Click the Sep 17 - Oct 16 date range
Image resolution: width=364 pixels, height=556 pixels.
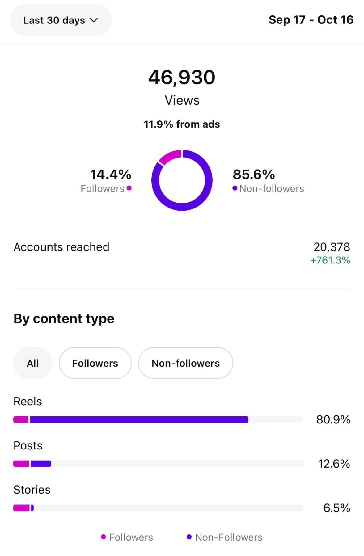pos(311,20)
